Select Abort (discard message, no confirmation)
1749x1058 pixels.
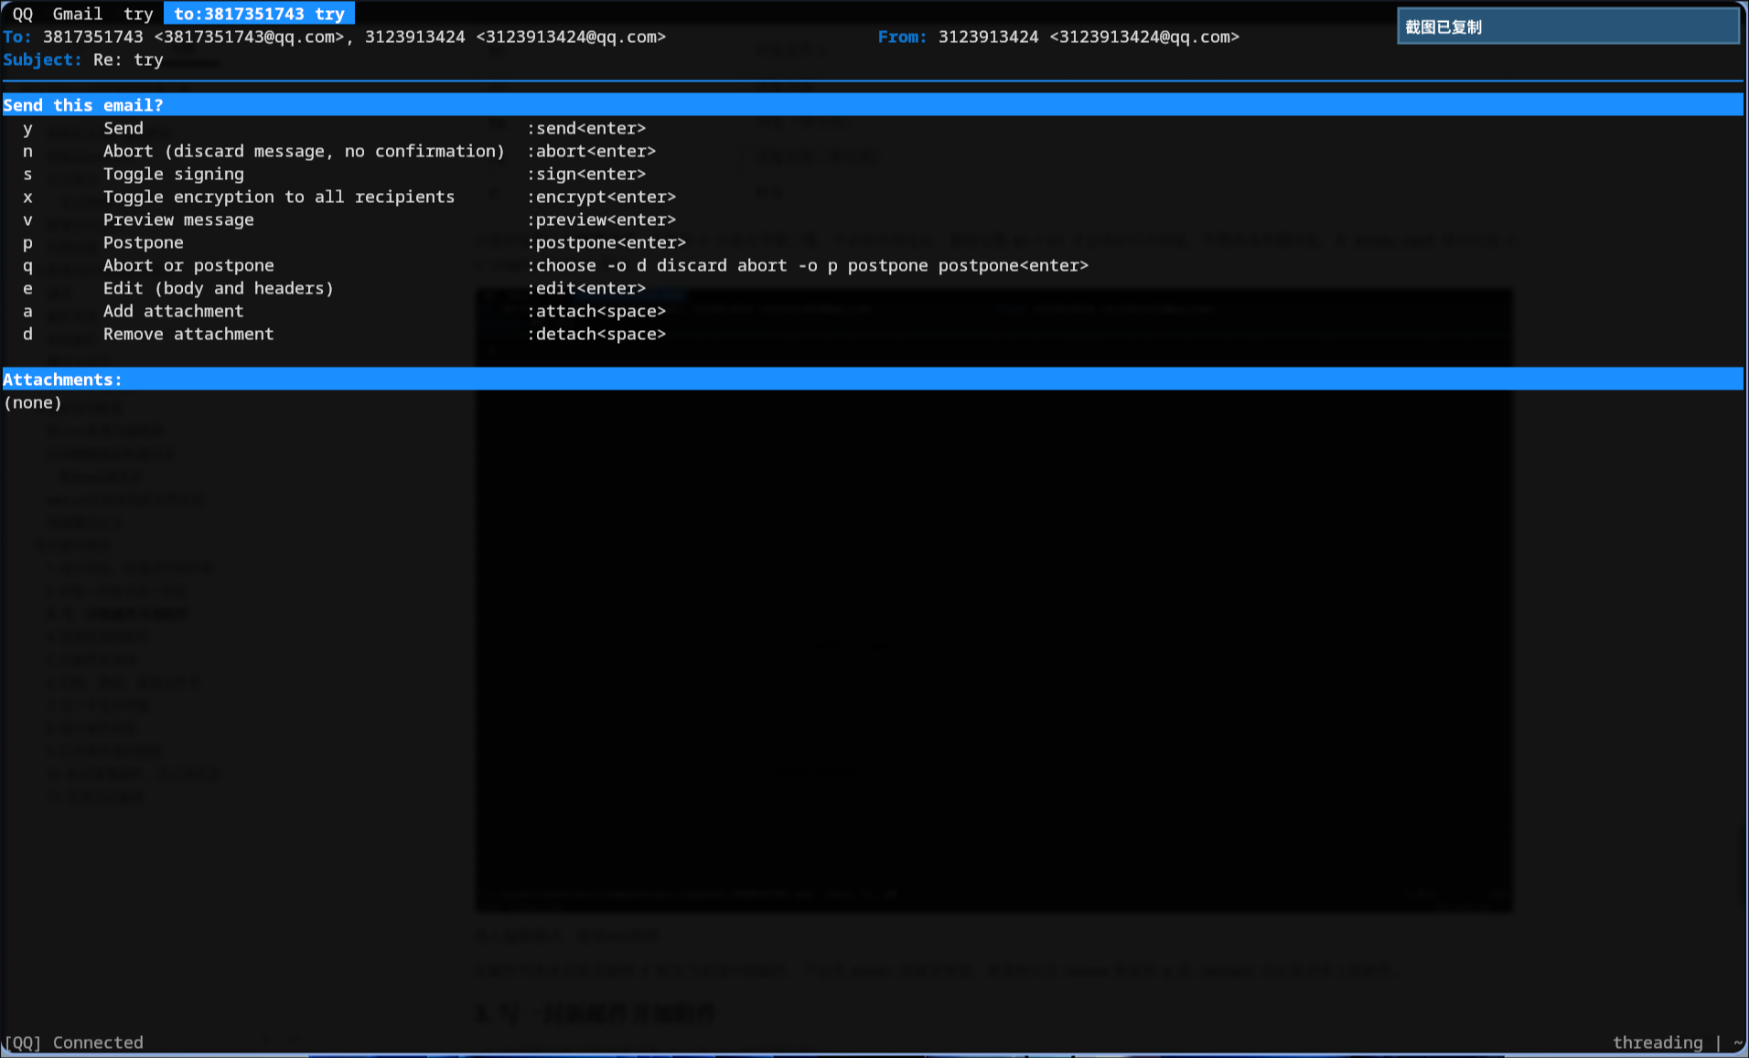pyautogui.click(x=304, y=151)
